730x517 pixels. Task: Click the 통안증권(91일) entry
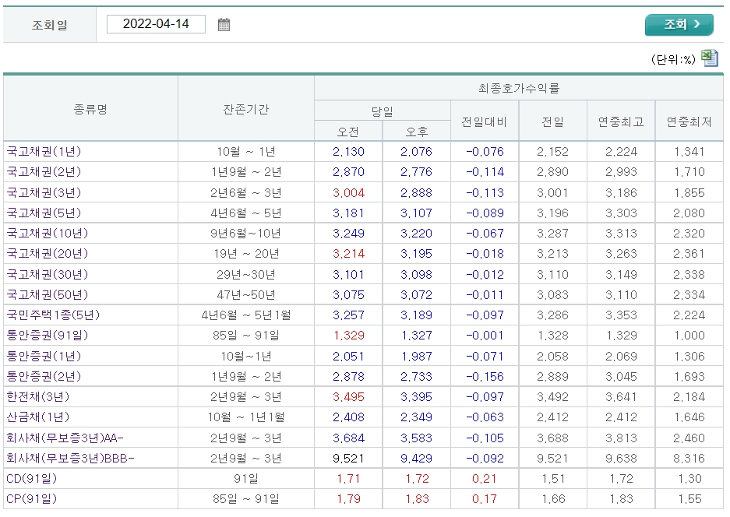tap(48, 335)
